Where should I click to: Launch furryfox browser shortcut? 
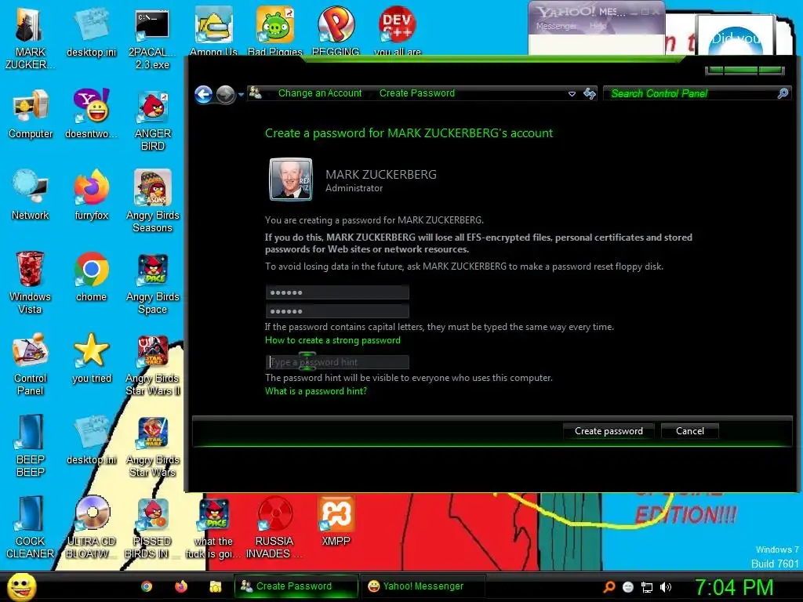pyautogui.click(x=91, y=195)
